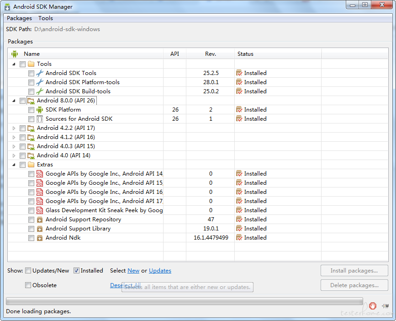Click the Google APIs API 15 package icon
This screenshot has height=321, width=396.
[x=40, y=183]
